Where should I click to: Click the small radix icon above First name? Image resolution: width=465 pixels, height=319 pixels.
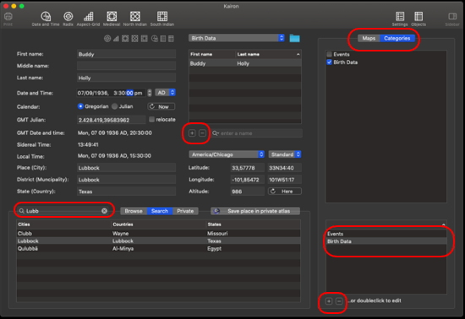pos(107,39)
